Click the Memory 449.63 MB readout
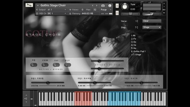The height and width of the screenshot is (107, 190). click(87, 13)
